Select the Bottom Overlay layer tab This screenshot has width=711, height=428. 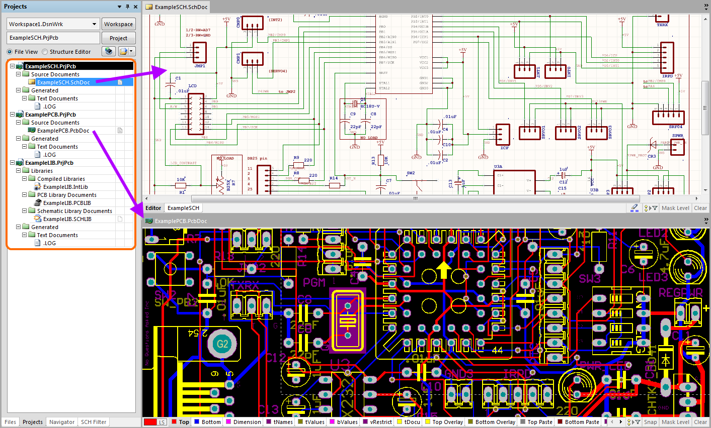491,421
